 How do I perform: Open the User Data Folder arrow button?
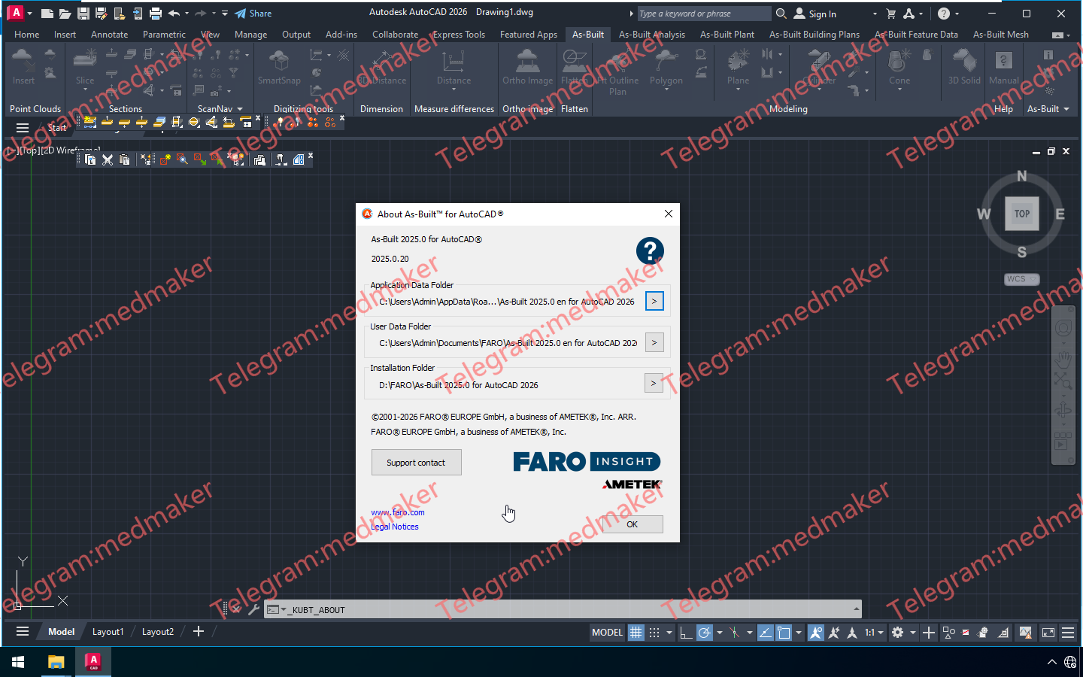(x=654, y=342)
